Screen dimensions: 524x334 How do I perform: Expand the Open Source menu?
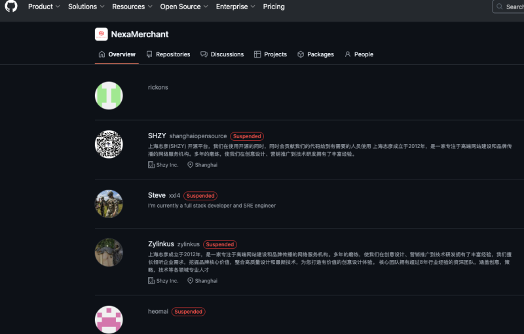184,7
